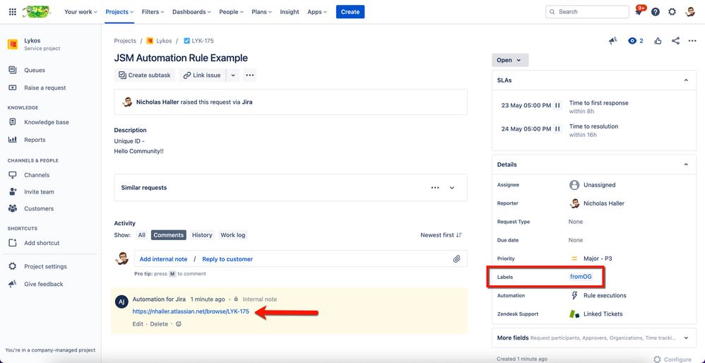Expand the Similar requests section
Image resolution: width=705 pixels, height=363 pixels.
[452, 188]
